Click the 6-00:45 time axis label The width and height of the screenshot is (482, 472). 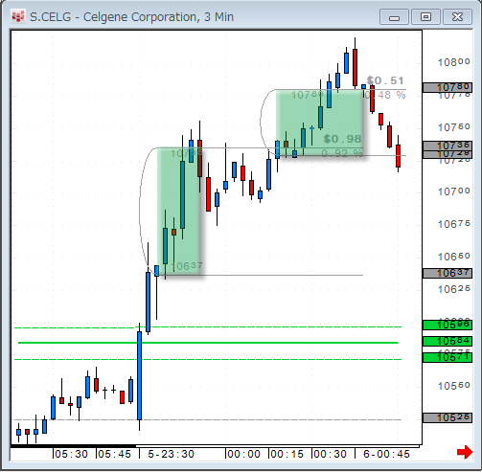386,454
